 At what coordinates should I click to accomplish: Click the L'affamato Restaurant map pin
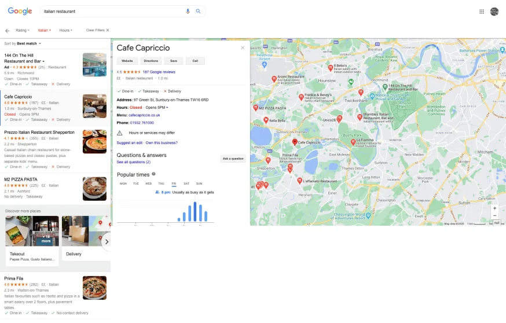coord(299,181)
